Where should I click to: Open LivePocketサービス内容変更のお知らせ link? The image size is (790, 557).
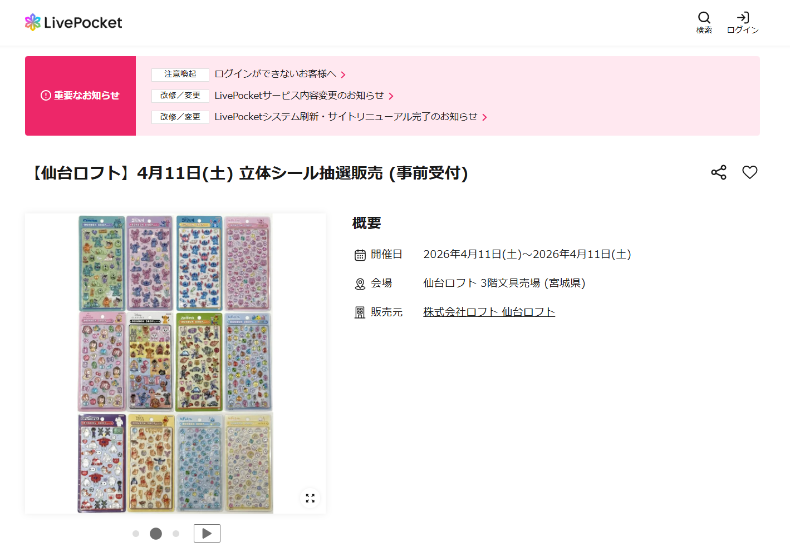[x=300, y=96]
